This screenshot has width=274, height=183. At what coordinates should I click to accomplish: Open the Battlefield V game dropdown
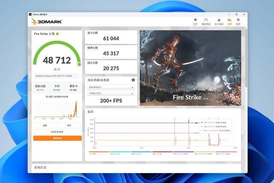[111, 87]
